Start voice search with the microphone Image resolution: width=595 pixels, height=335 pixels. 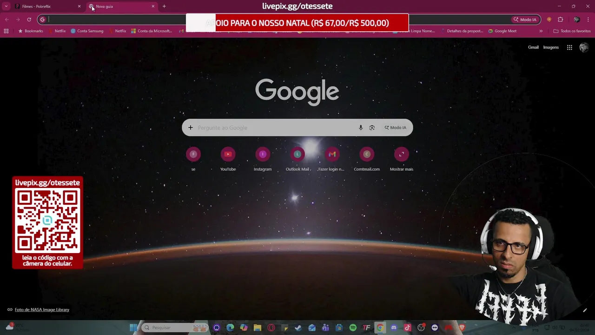[361, 127]
